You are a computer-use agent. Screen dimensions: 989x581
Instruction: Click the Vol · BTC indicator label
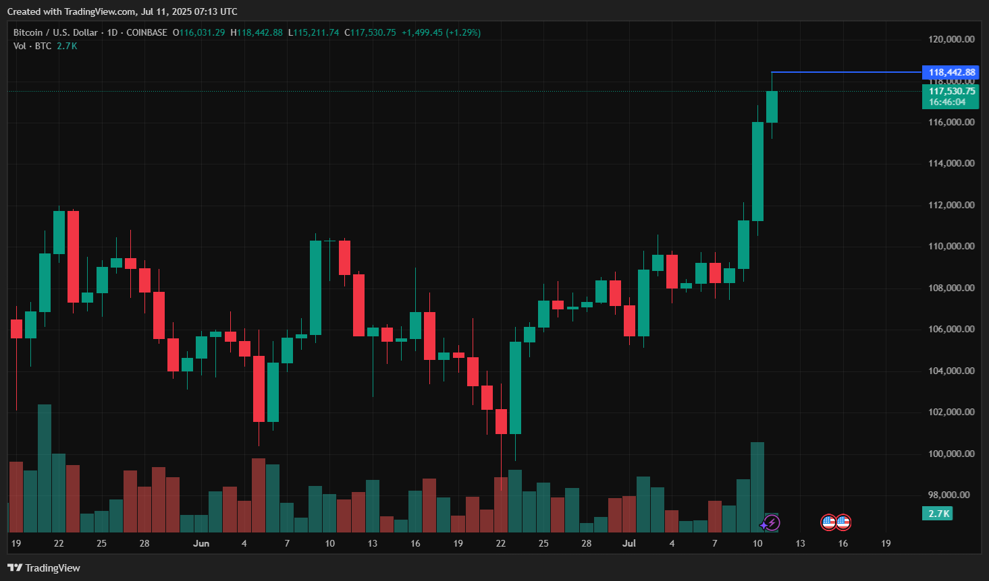32,46
